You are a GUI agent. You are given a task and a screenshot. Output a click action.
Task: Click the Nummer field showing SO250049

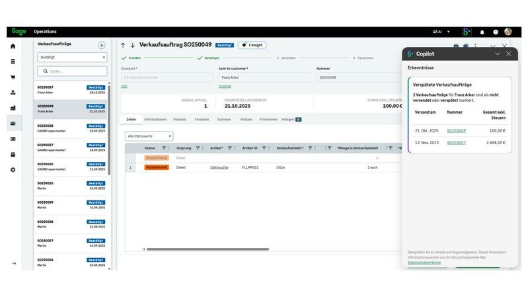(x=359, y=77)
